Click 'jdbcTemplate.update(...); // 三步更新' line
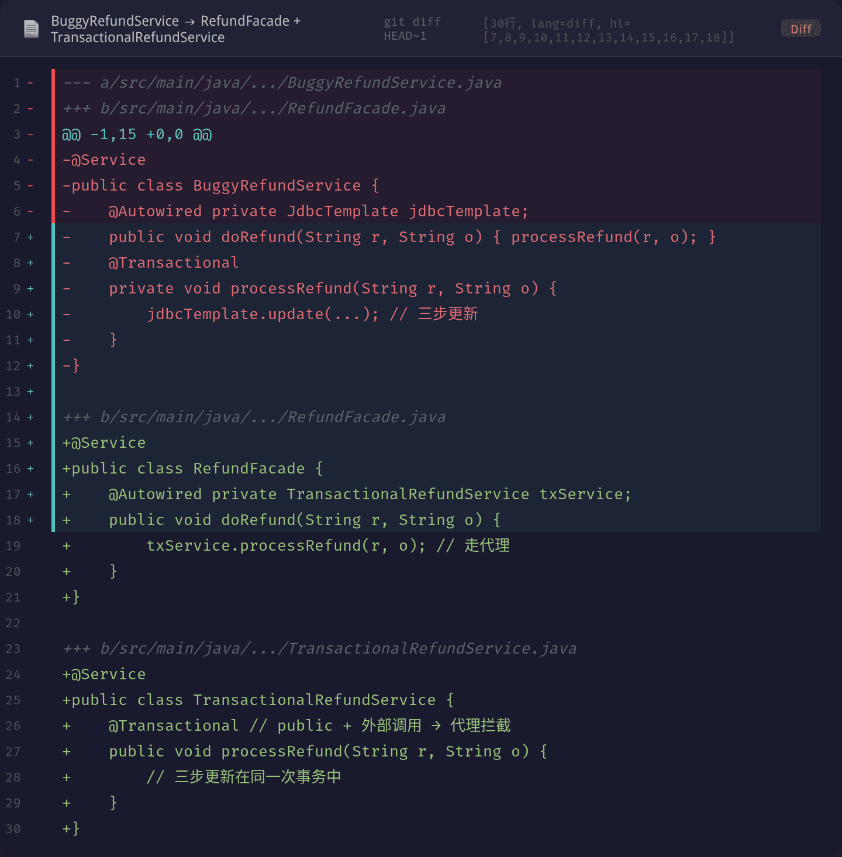 click(x=312, y=315)
